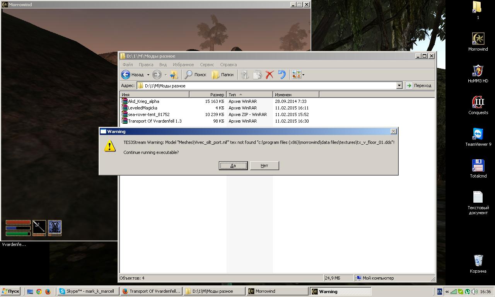Screen dimensions: 495x297
Task: Select the HoMM3 HD desktop shortcut
Action: (x=478, y=73)
